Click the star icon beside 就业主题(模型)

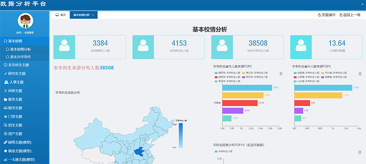[6, 151]
